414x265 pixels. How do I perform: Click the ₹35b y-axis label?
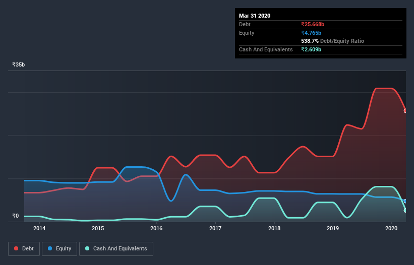pyautogui.click(x=19, y=64)
